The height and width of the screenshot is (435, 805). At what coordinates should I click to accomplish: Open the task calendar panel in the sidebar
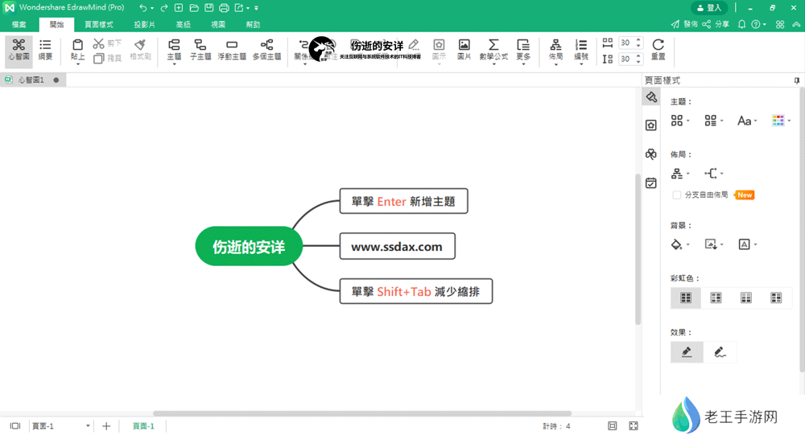click(650, 183)
